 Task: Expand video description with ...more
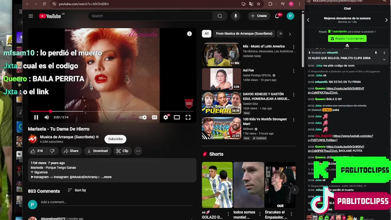click(106, 177)
